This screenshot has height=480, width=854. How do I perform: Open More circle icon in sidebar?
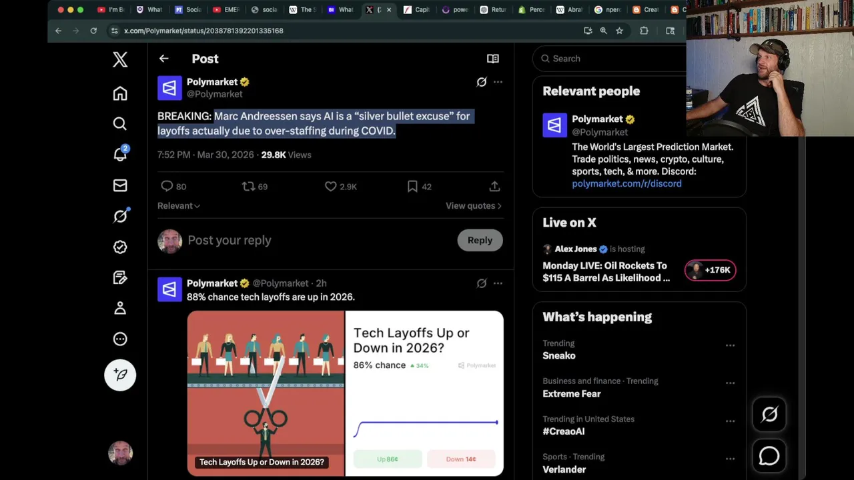click(x=120, y=339)
